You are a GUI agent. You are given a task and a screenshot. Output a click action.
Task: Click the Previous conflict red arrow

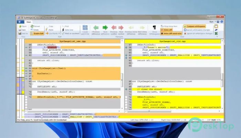114,28
